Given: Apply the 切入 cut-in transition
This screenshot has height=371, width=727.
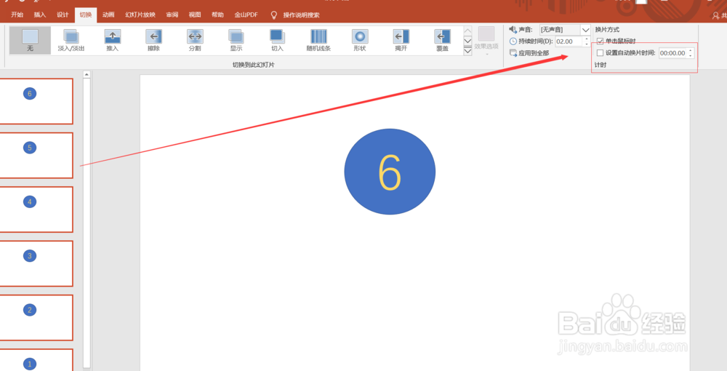Looking at the screenshot, I should pyautogui.click(x=277, y=40).
